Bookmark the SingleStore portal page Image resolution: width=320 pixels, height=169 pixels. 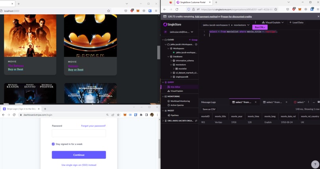click(x=276, y=10)
